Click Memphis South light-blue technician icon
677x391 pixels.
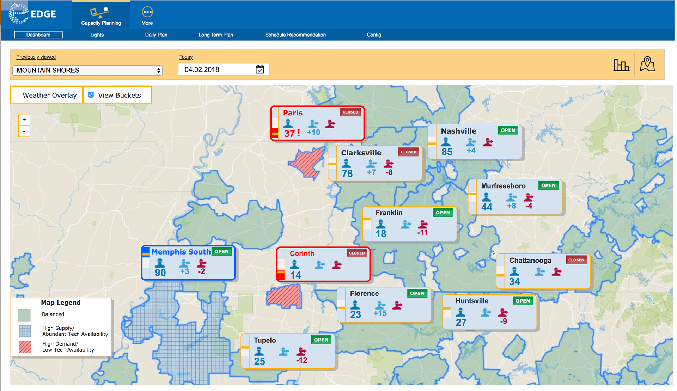click(x=184, y=263)
